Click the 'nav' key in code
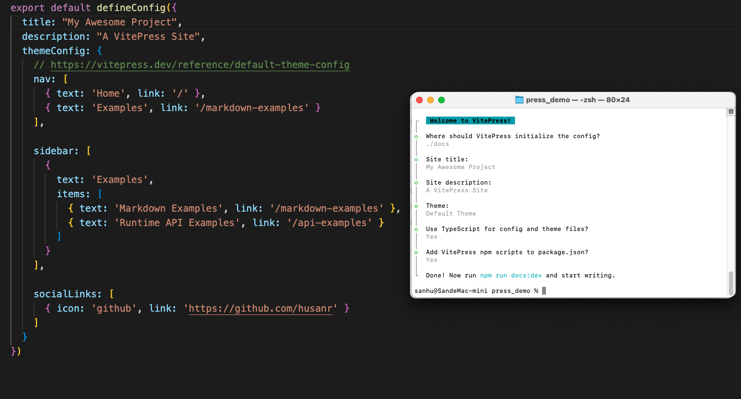The image size is (741, 399). tap(42, 79)
